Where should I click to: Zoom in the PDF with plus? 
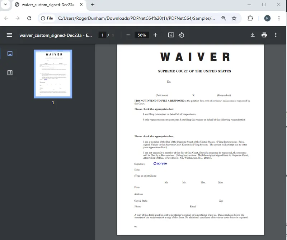click(155, 35)
